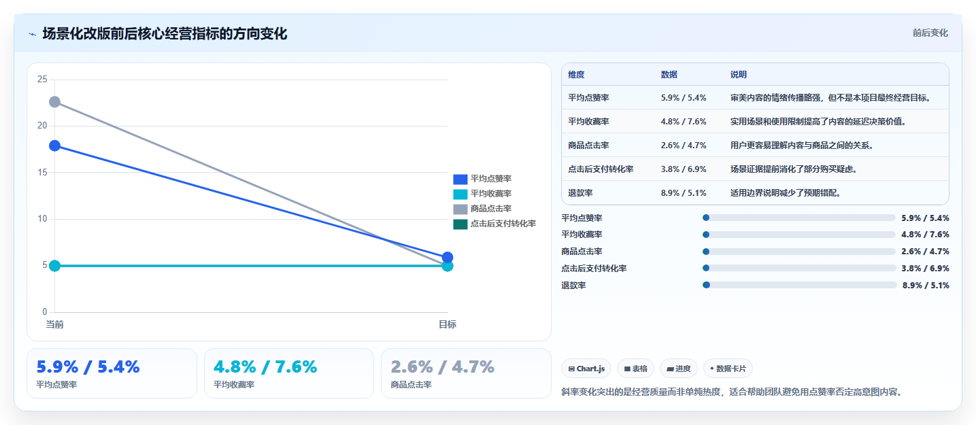Image resolution: width=976 pixels, height=425 pixels.
Task: Click the icon inside 进度 chip
Action: coord(670,369)
